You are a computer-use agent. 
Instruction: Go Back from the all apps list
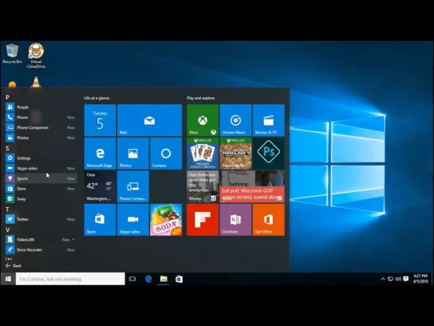coord(14,266)
